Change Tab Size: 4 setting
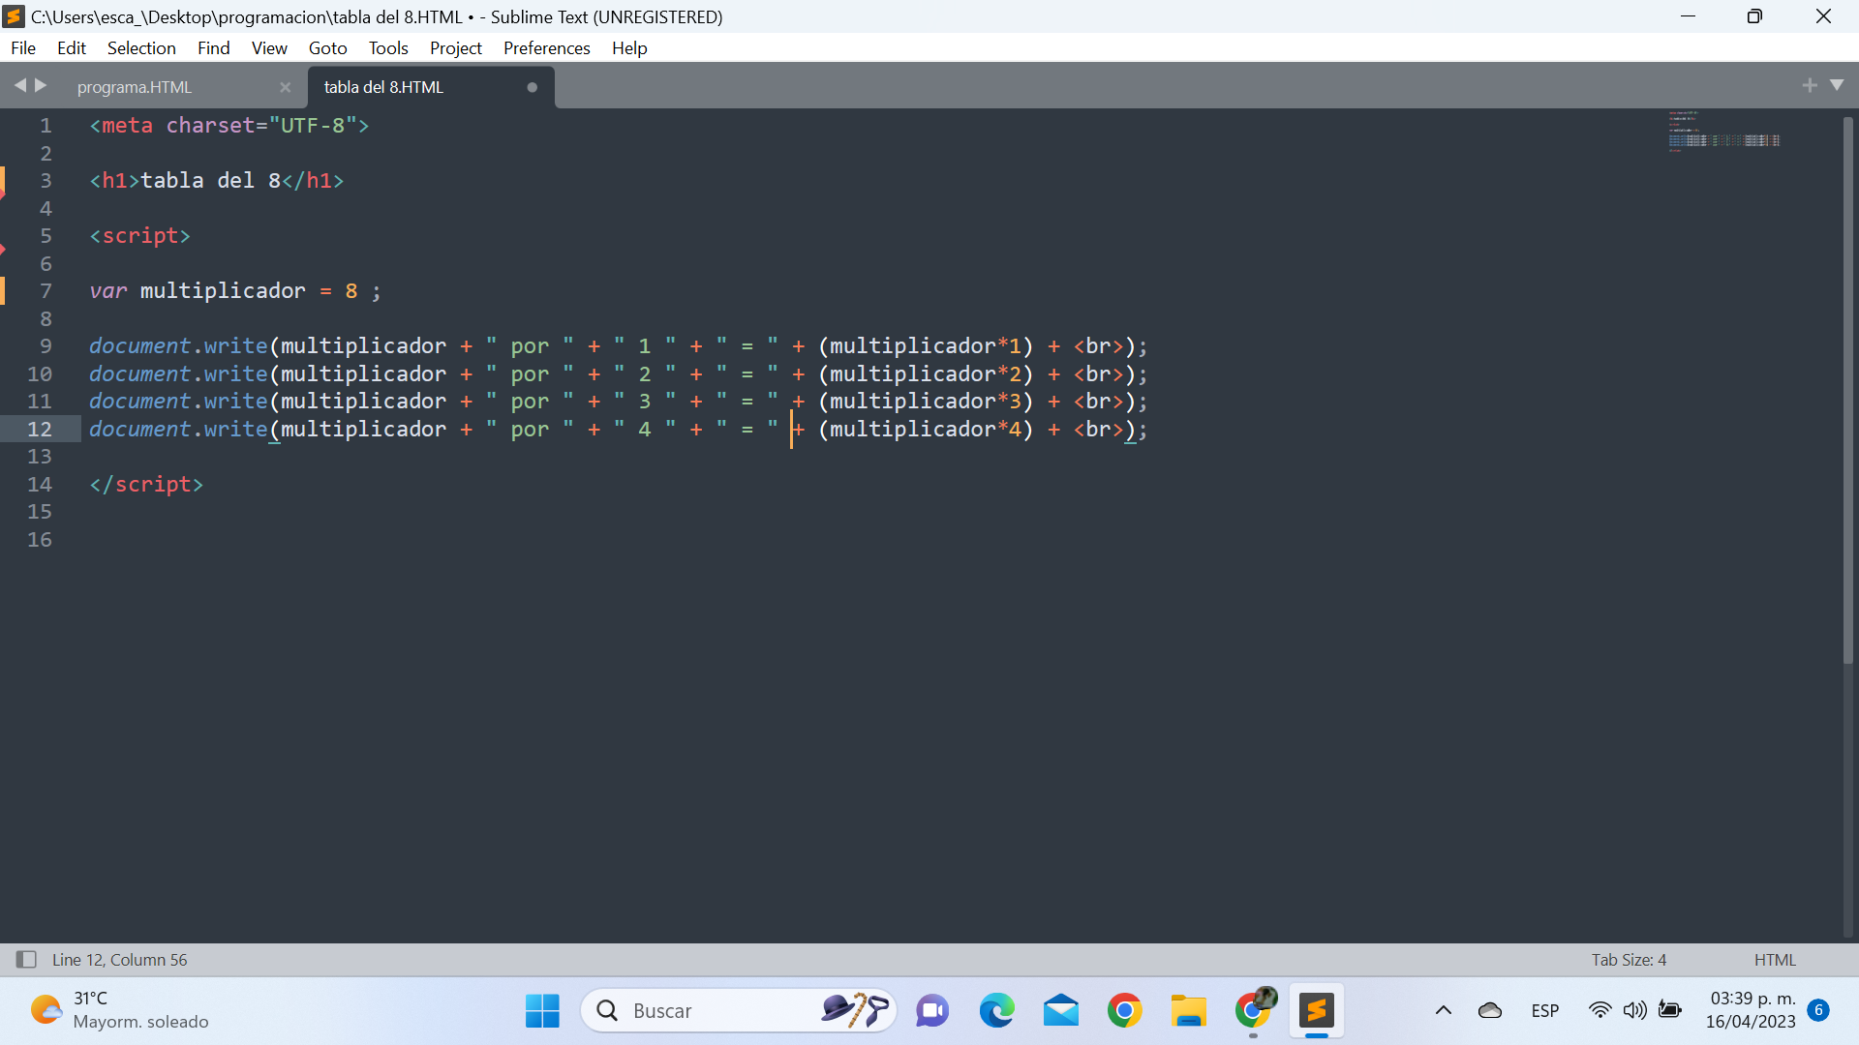 pyautogui.click(x=1629, y=960)
